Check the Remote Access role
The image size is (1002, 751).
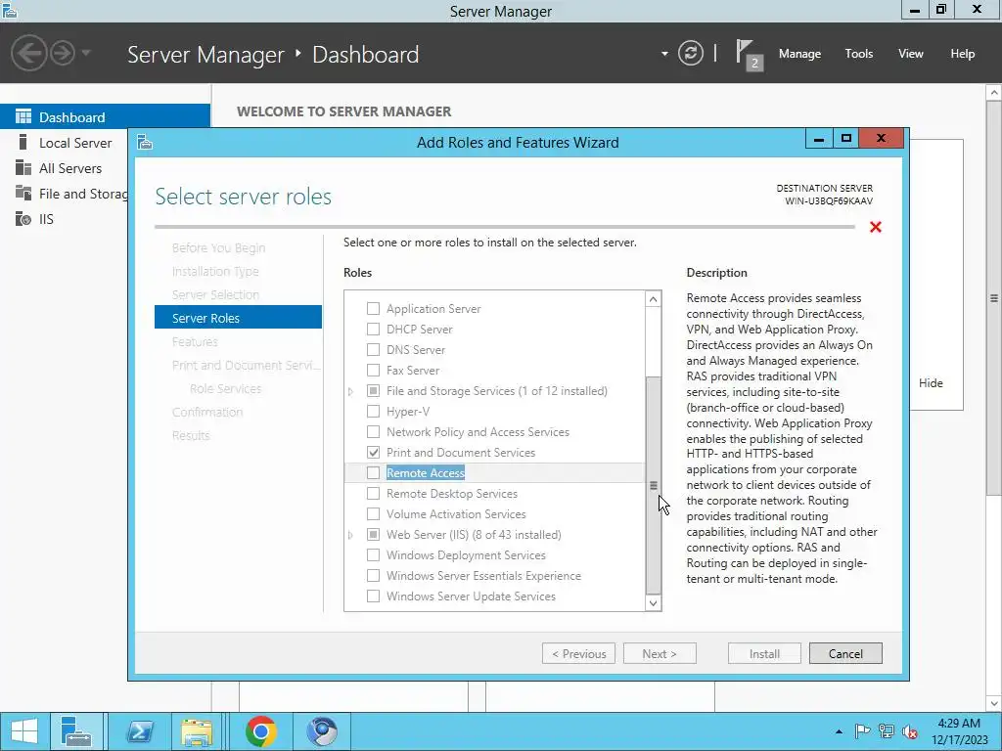(373, 472)
